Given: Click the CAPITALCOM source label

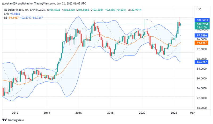Looking at the screenshot, I should point(38,10).
